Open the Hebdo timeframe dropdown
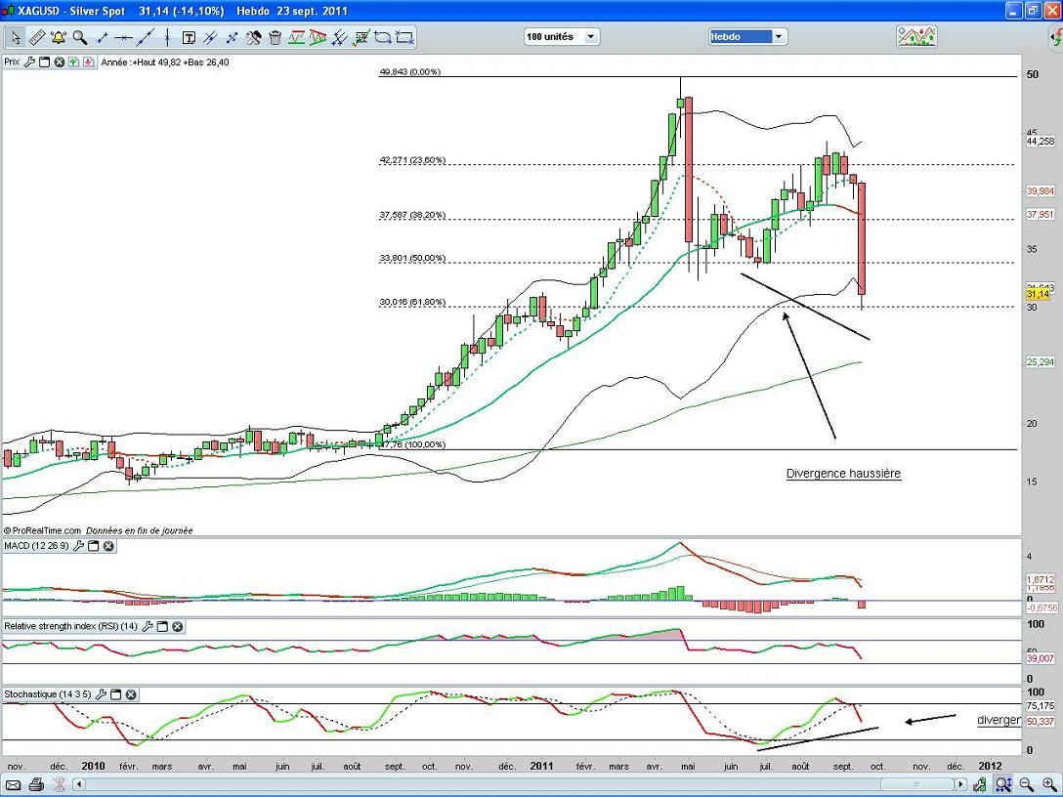Viewport: 1063px width, 797px height. tap(747, 37)
